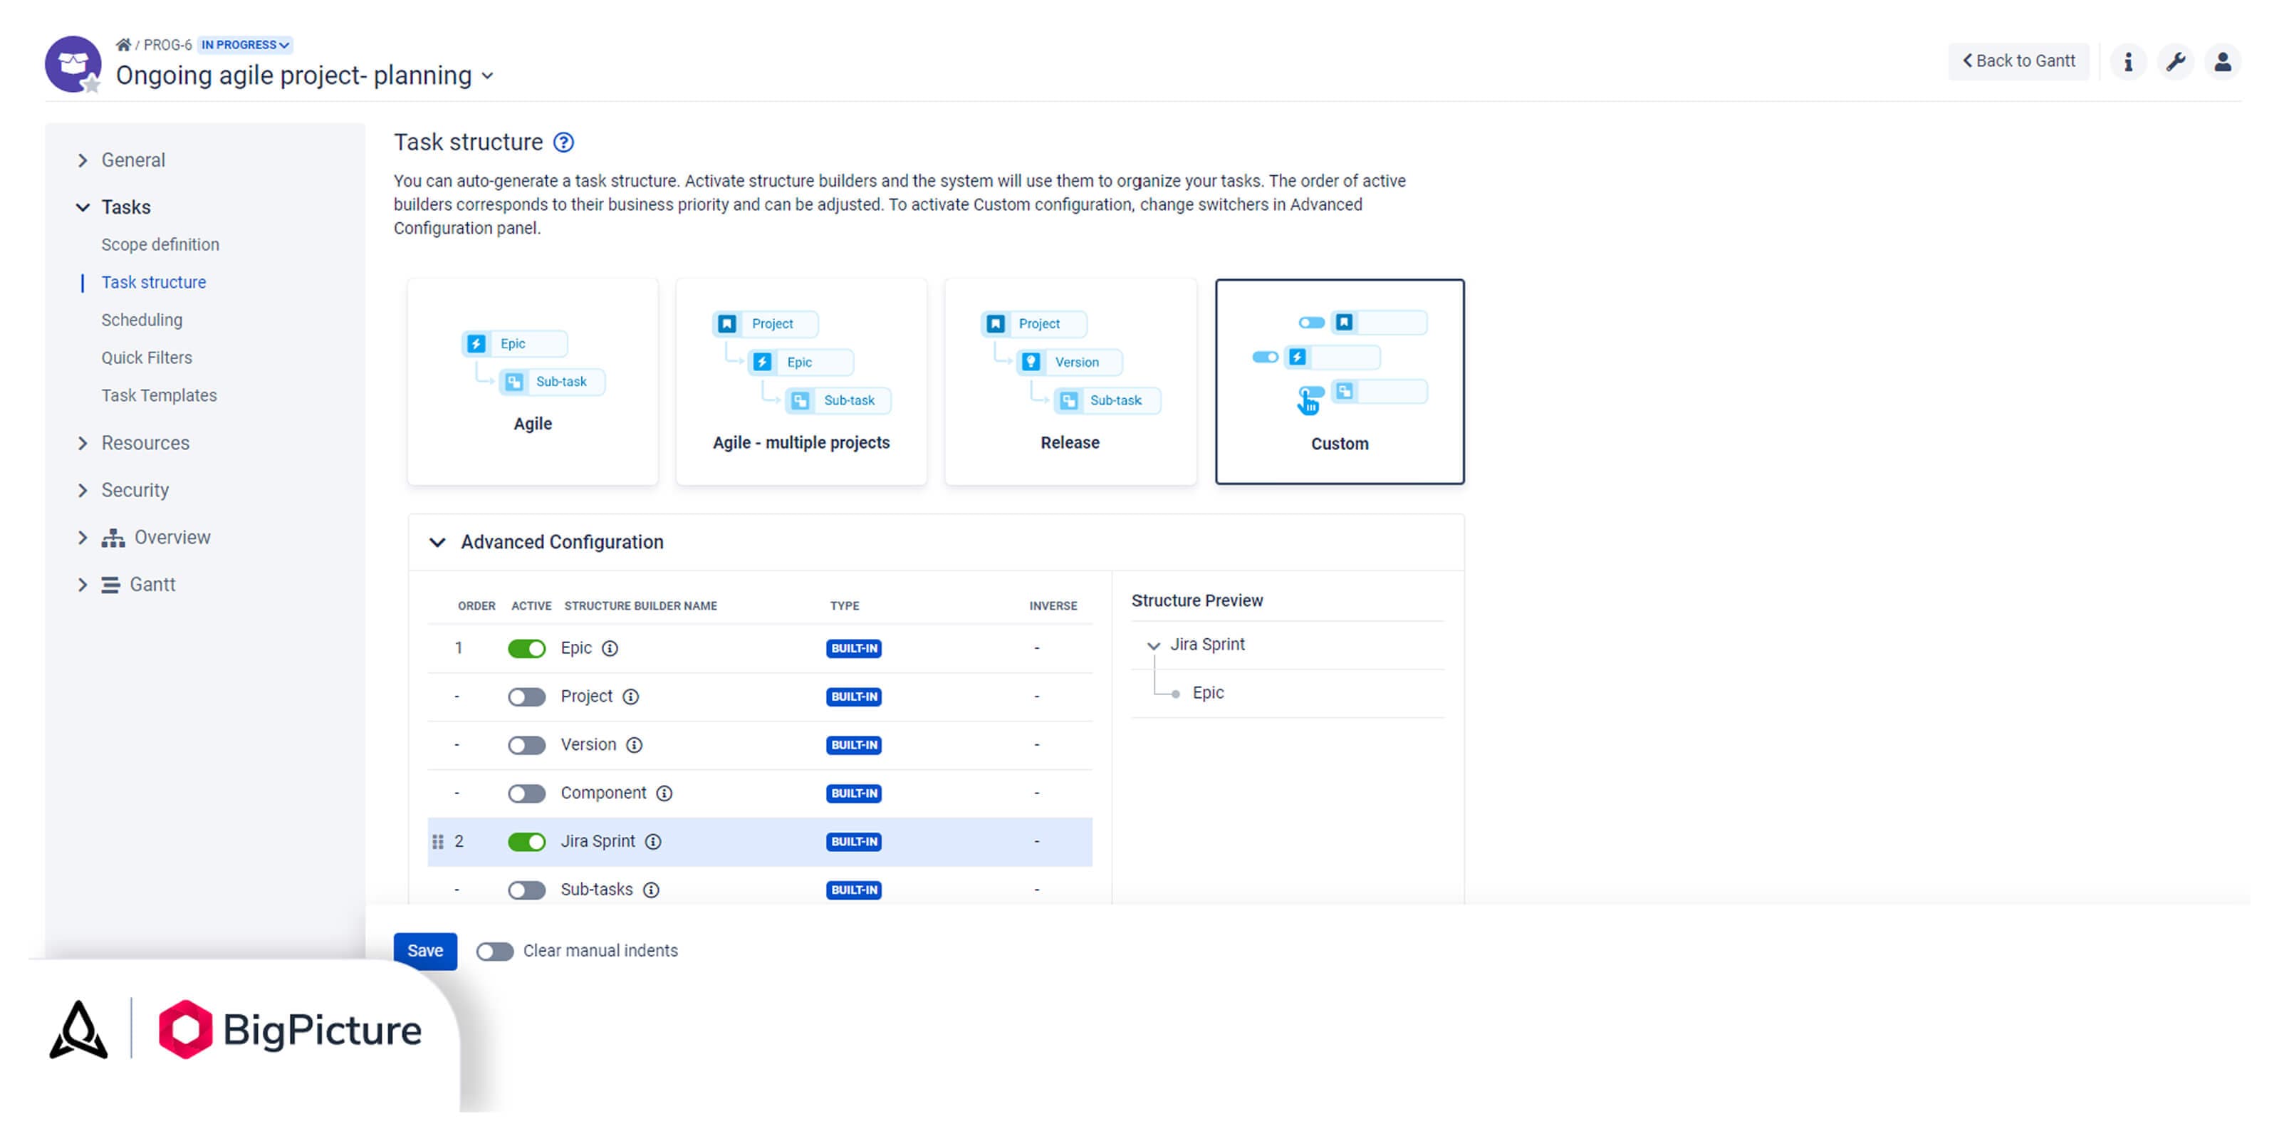The image size is (2279, 1141).
Task: Enable the Sub-tasks structure builder
Action: (x=526, y=890)
